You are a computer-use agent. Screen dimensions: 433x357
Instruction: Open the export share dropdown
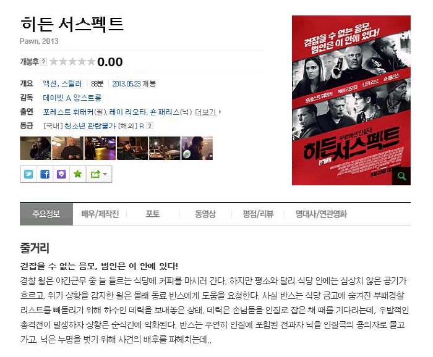[99, 174]
